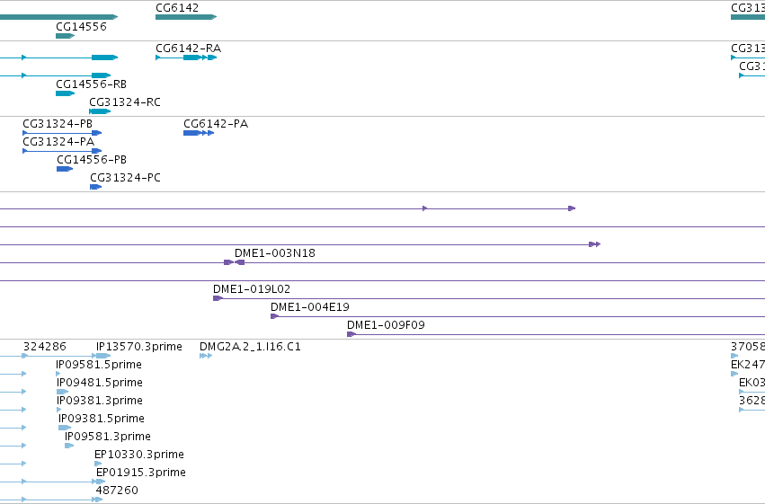Select the CG6142-RA transcript glyph
Screen dimensions: 765x504
pos(186,57)
